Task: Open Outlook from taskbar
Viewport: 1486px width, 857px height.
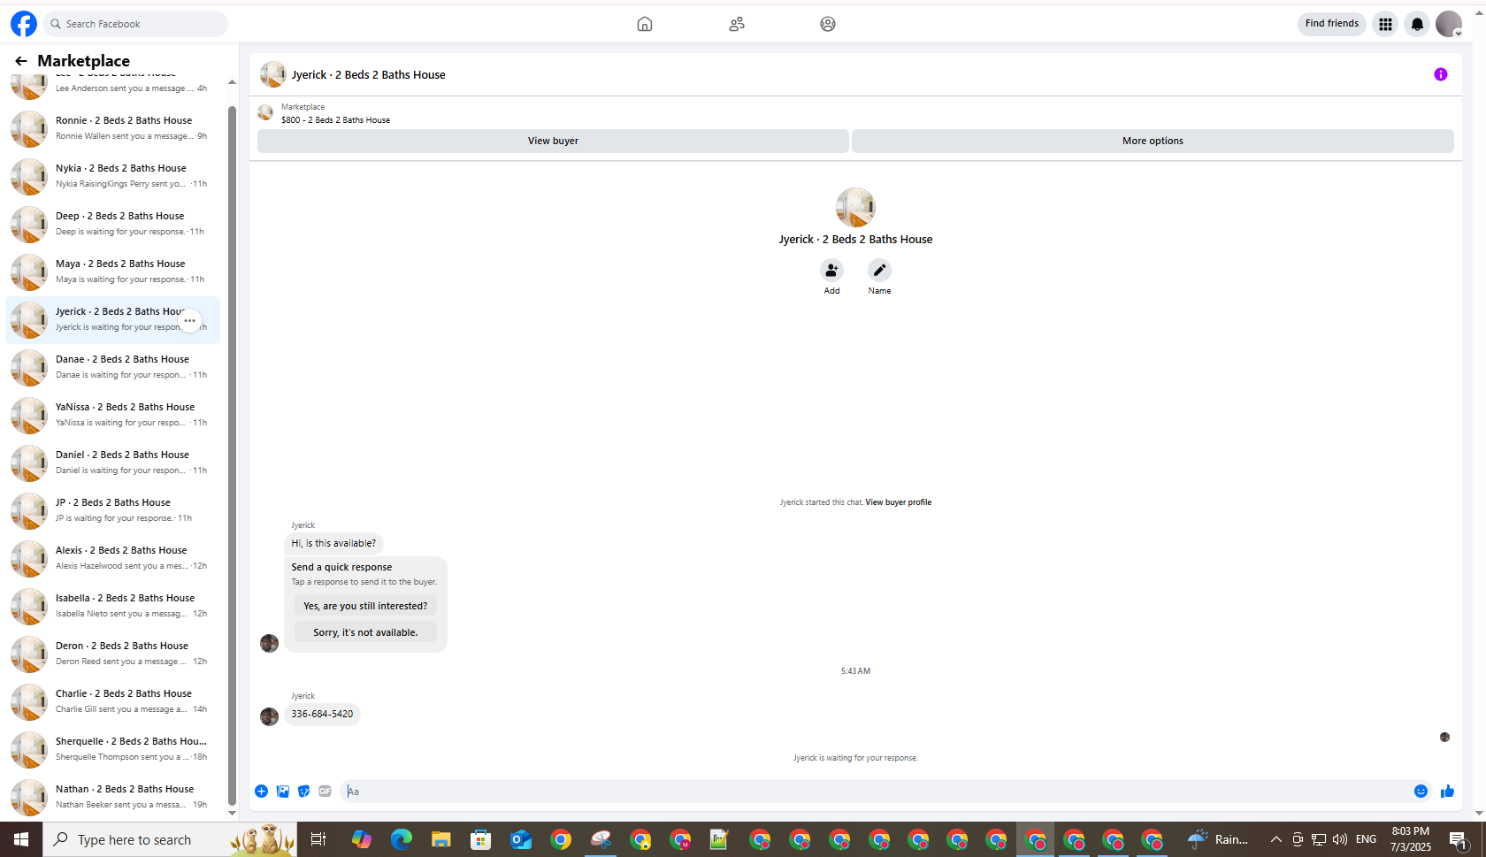Action: point(521,839)
